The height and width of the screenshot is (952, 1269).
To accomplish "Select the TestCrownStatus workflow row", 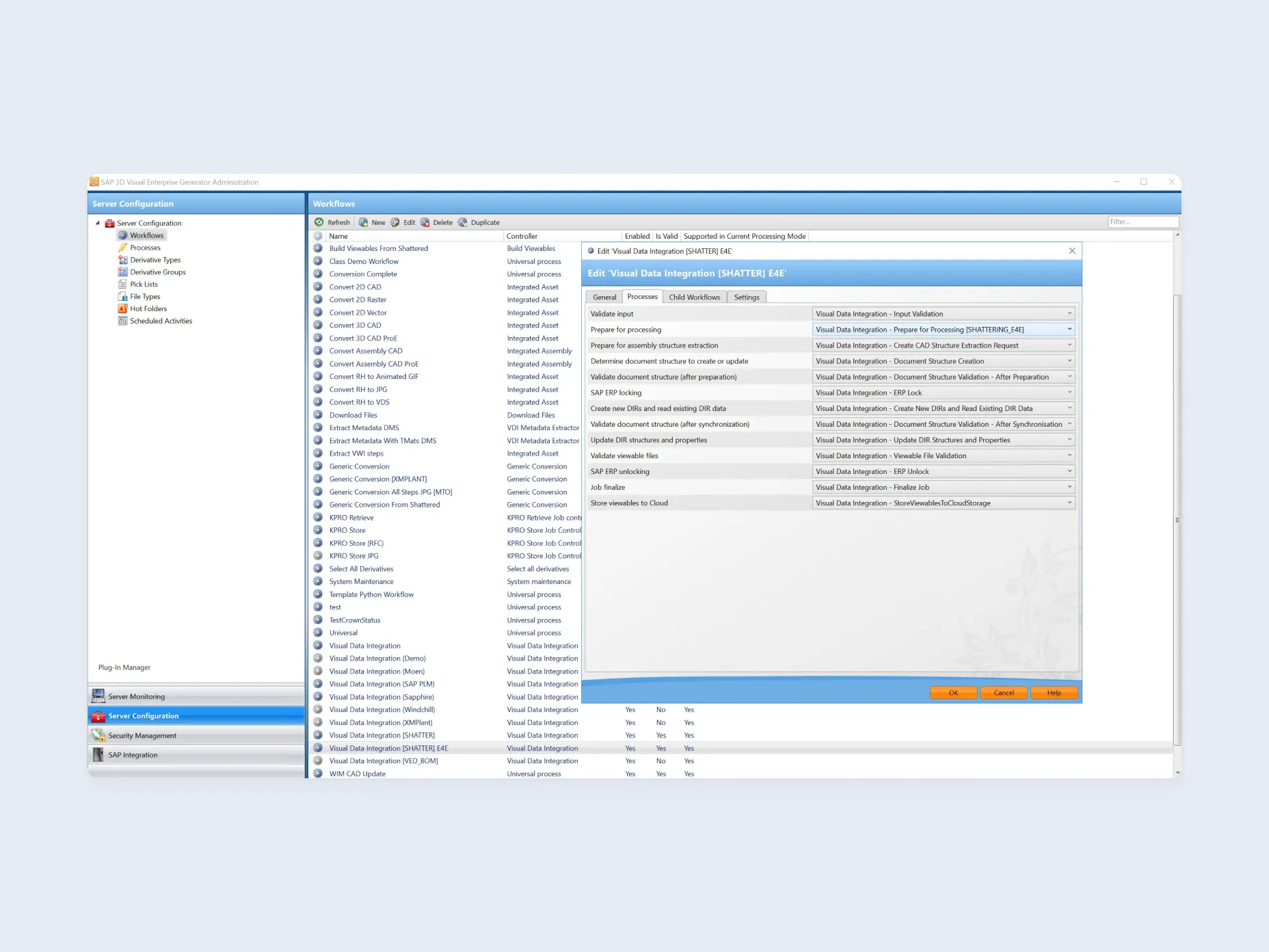I will pos(355,620).
